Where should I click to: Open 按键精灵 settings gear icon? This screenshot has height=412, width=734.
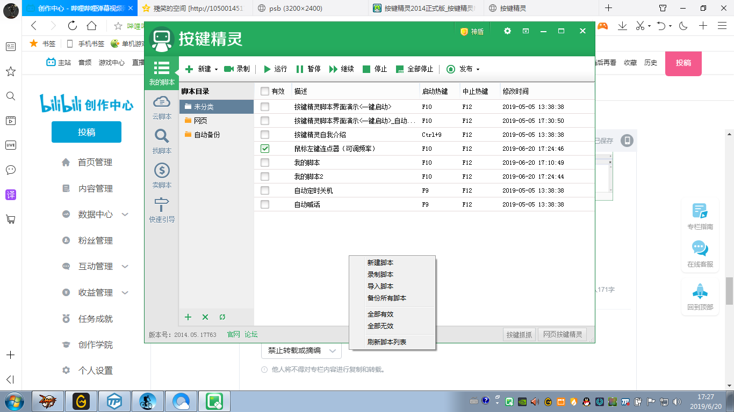coord(507,31)
